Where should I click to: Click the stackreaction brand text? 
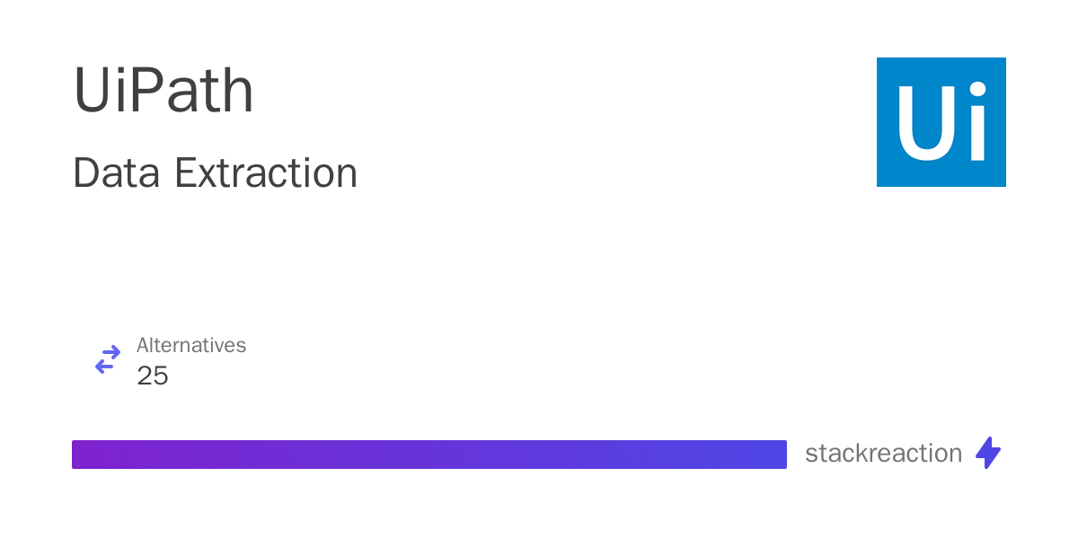click(x=884, y=453)
